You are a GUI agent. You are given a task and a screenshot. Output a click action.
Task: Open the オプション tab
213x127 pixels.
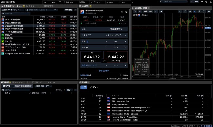tap(96, 2)
